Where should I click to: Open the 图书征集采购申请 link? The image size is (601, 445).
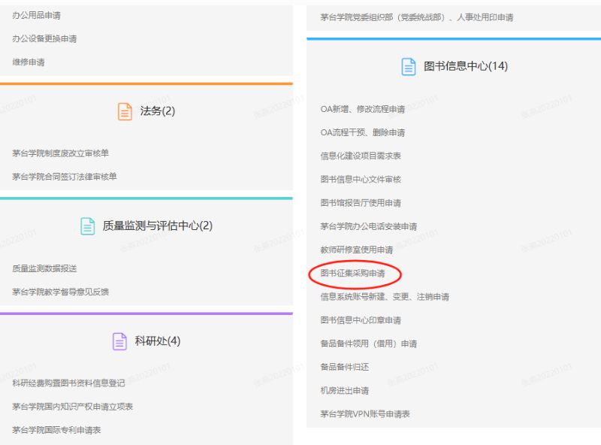pyautogui.click(x=352, y=274)
